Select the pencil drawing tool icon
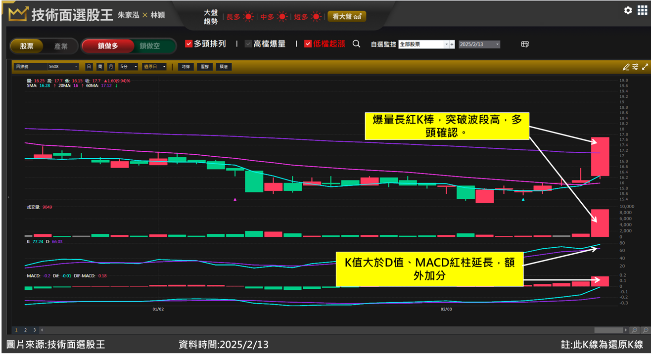651x356 pixels. click(626, 67)
